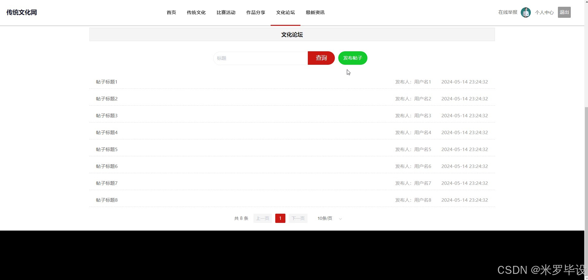This screenshot has width=588, height=280.
Task: Open the 传统文化 section
Action: pos(196,12)
